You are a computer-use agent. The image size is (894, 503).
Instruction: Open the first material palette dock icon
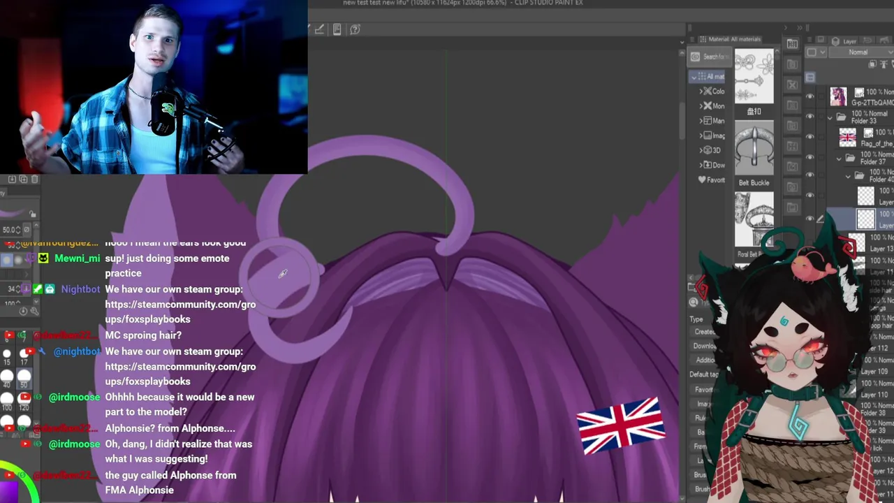(x=792, y=44)
